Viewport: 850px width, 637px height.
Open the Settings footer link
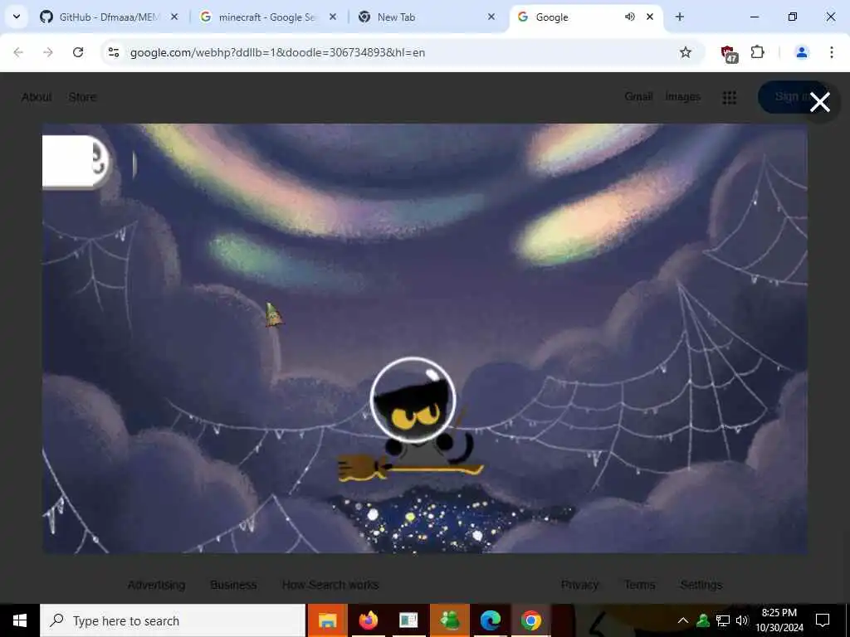coord(701,585)
